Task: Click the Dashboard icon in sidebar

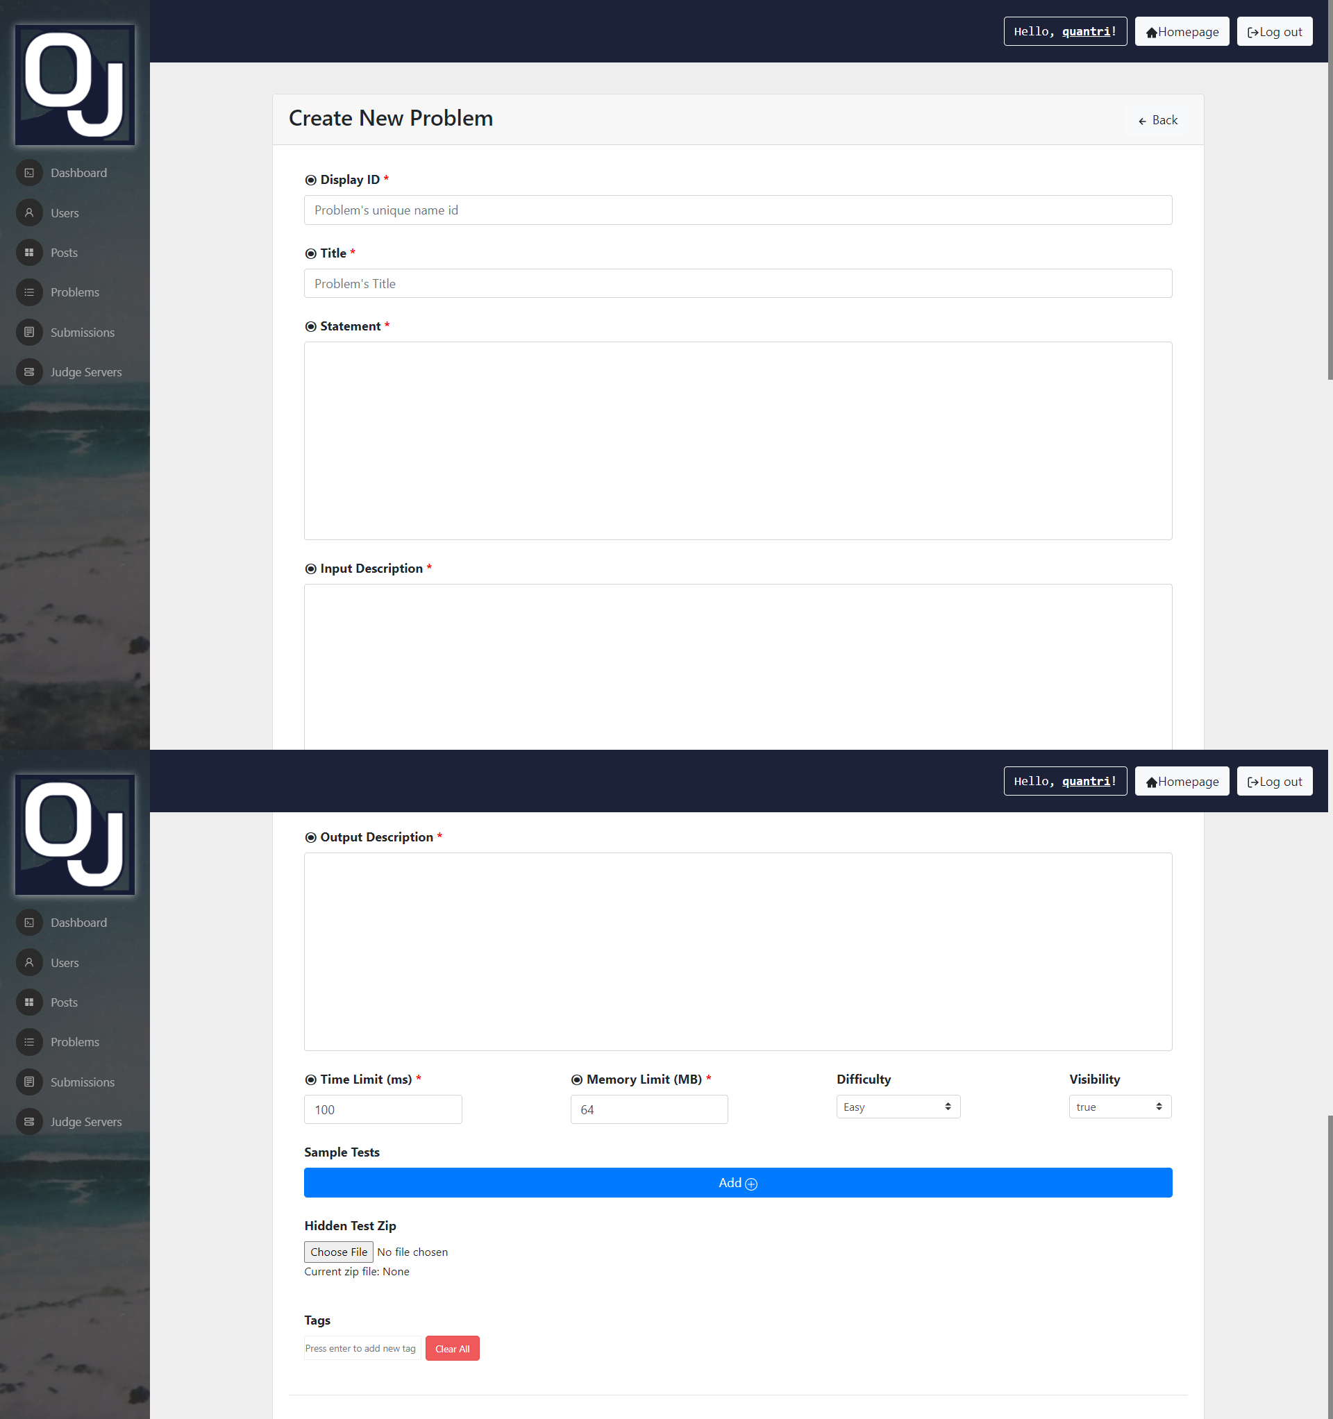Action: [26, 173]
